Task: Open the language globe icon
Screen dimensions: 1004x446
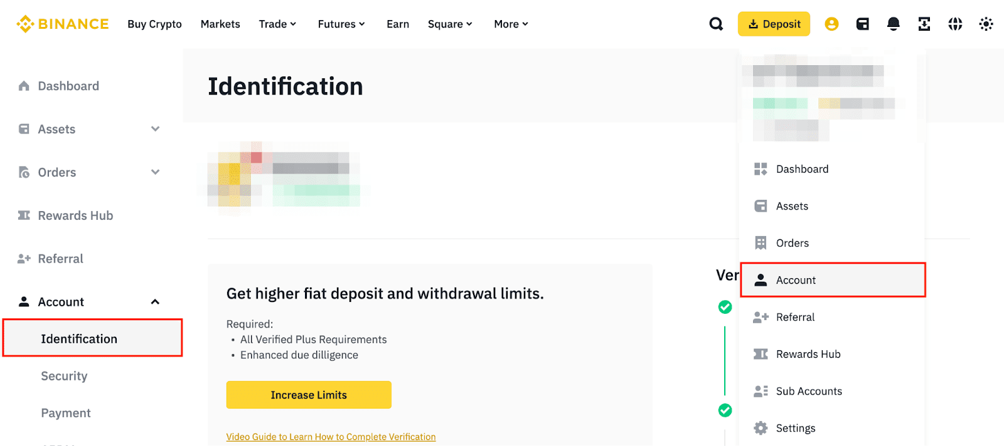Action: 955,24
